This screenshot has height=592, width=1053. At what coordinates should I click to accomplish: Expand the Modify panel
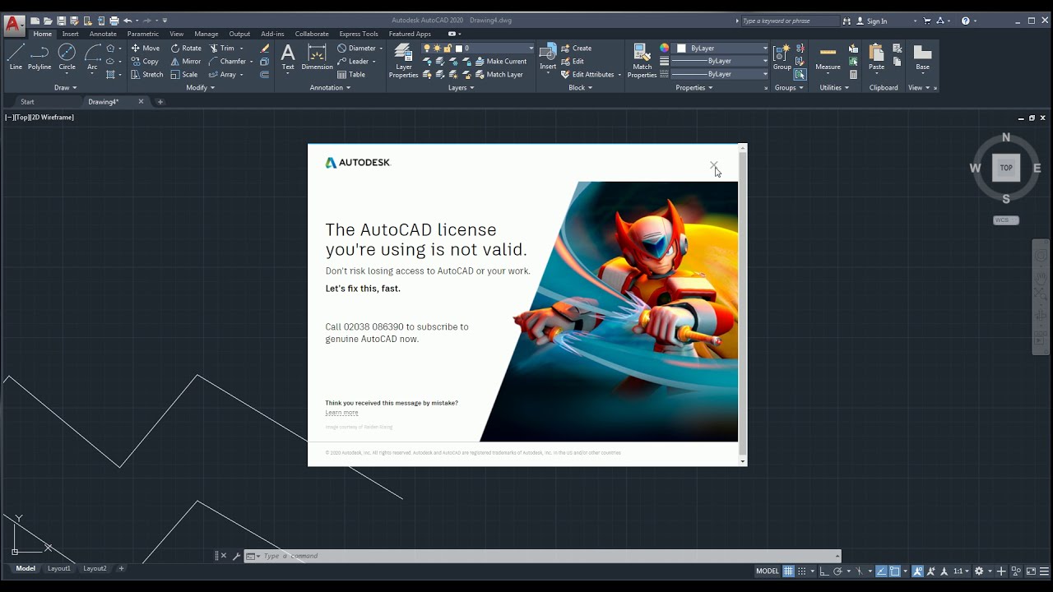[x=200, y=87]
